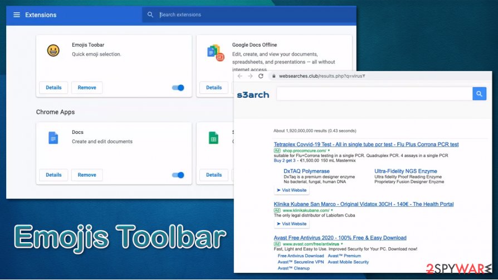Click the blue s3arch search button
The image size is (498, 280).
coord(479,94)
